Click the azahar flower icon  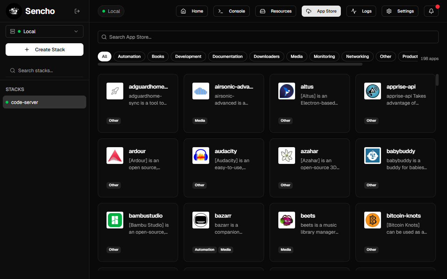[x=287, y=156]
